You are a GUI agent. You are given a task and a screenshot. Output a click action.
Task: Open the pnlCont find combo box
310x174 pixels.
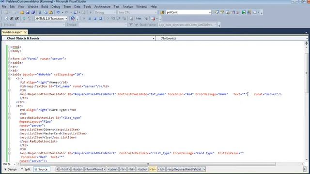coord(210,13)
